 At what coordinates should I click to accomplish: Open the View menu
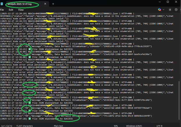point(21,10)
